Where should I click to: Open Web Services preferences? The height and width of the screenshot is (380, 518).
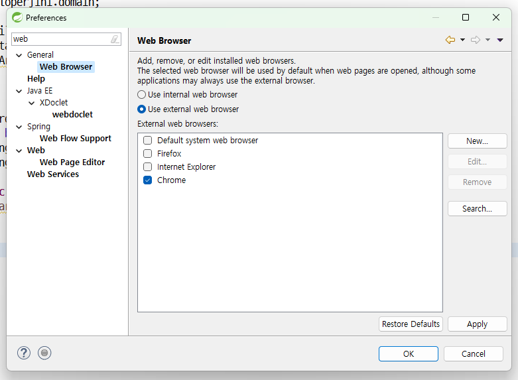53,174
